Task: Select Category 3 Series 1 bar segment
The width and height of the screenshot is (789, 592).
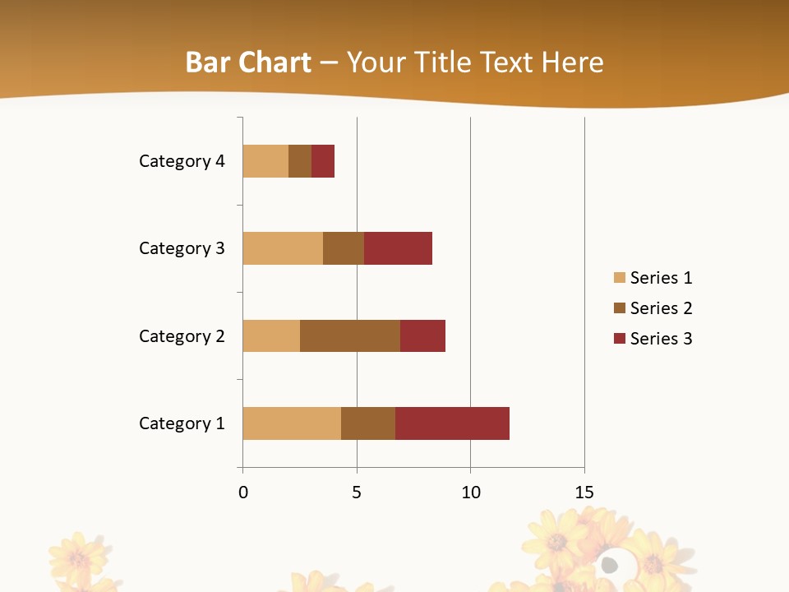Action: point(282,248)
